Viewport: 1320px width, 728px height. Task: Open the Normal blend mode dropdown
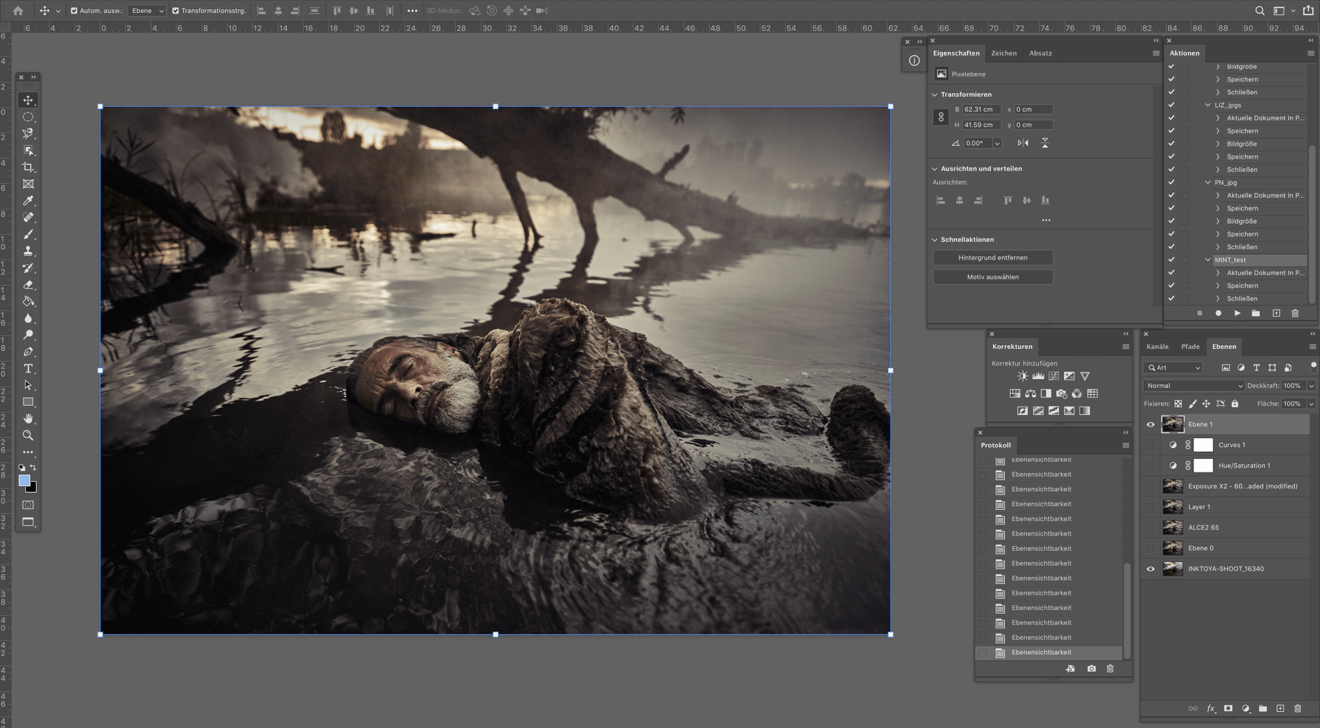click(x=1194, y=385)
